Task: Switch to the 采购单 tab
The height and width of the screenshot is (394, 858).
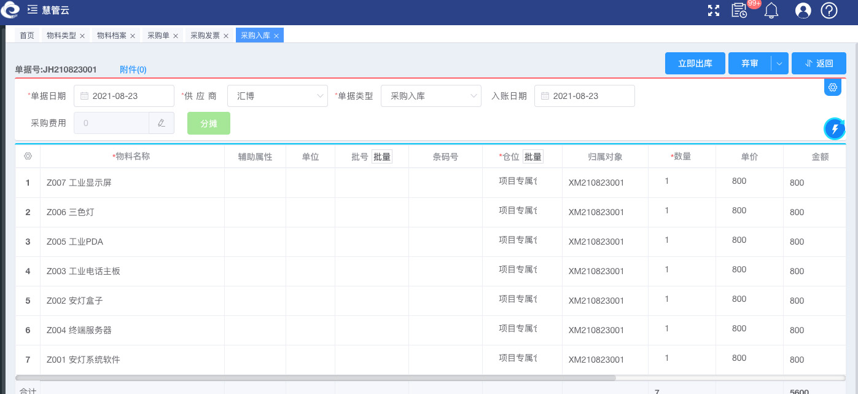Action: tap(158, 36)
